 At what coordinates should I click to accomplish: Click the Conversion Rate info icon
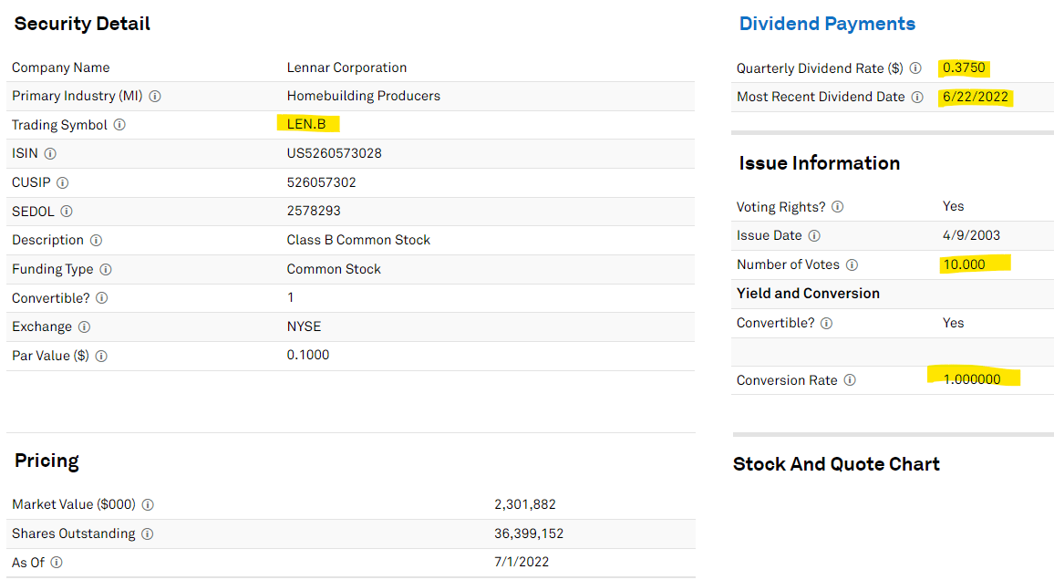tap(850, 379)
